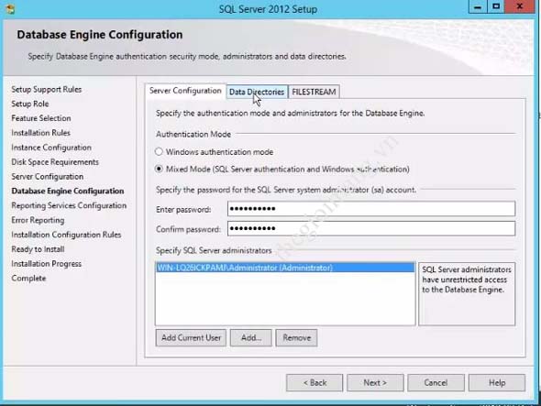
Task: Click the Enter password field
Action: [x=371, y=209]
